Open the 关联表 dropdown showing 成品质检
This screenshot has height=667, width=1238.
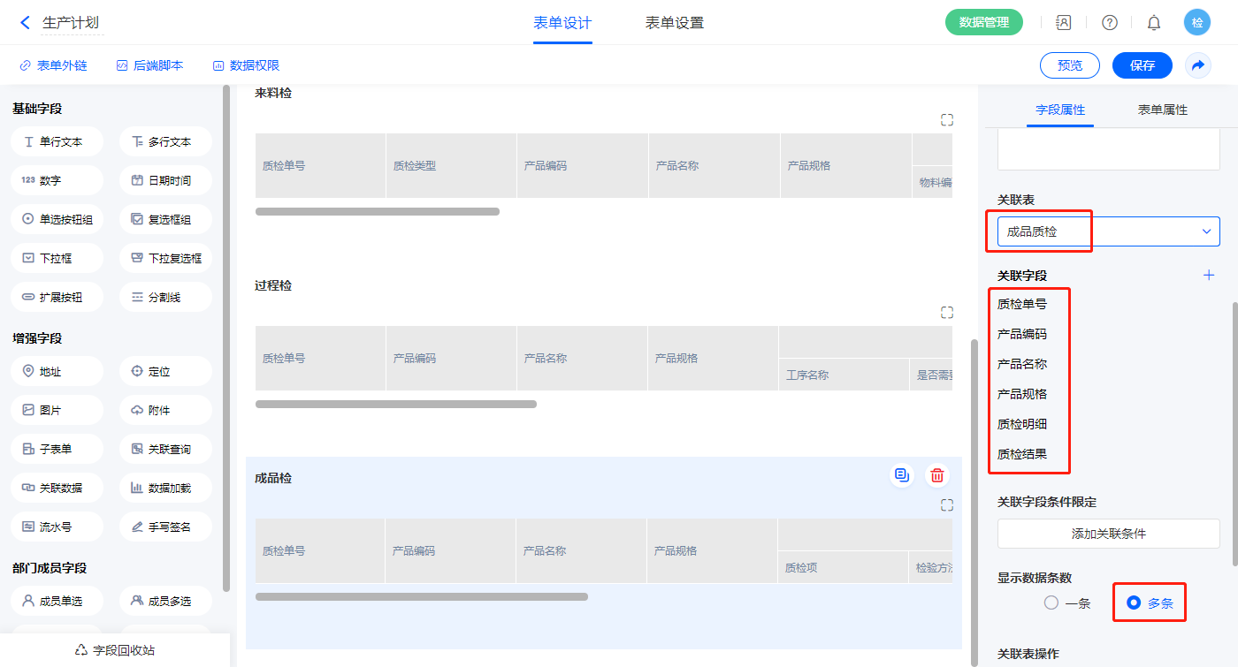1108,231
